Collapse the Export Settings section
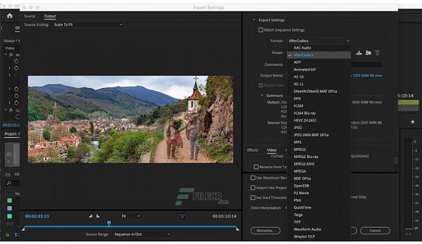This screenshot has height=244, width=422. click(x=254, y=20)
